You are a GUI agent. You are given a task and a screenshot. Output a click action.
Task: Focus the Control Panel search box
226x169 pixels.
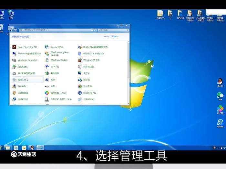click(x=113, y=30)
